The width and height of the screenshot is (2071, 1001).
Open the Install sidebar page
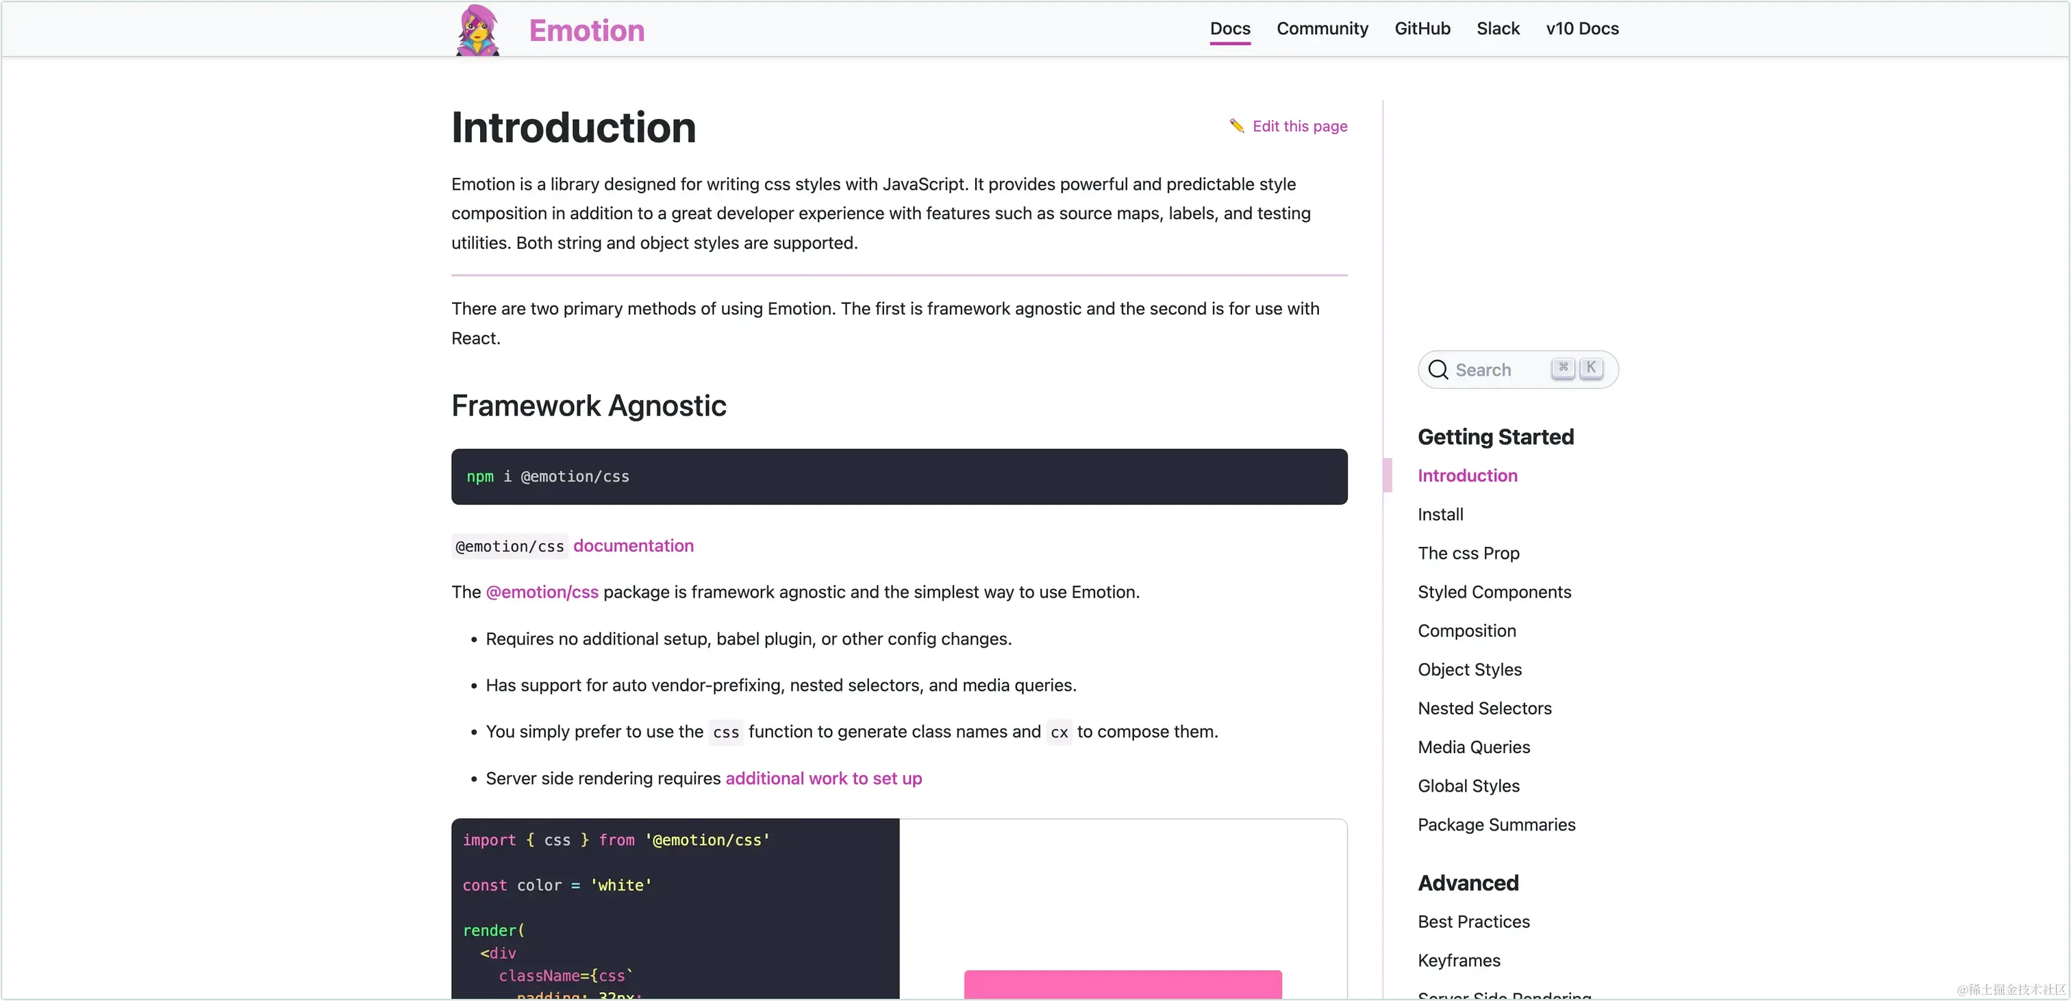pyautogui.click(x=1440, y=515)
